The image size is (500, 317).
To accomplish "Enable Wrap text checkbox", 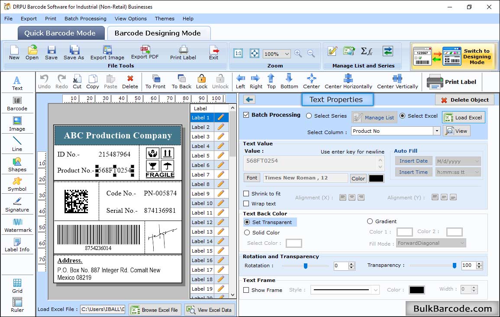I will 246,203.
